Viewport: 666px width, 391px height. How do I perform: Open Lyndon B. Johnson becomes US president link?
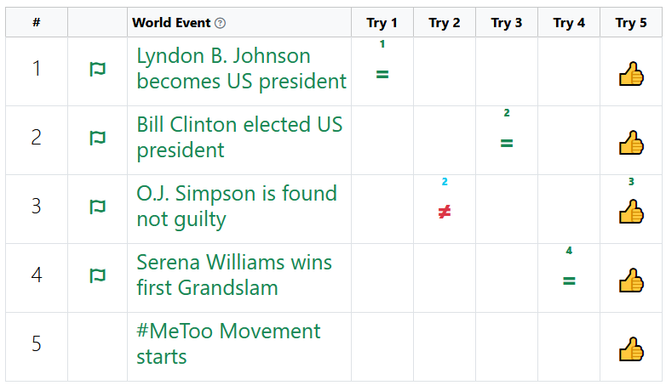241,69
